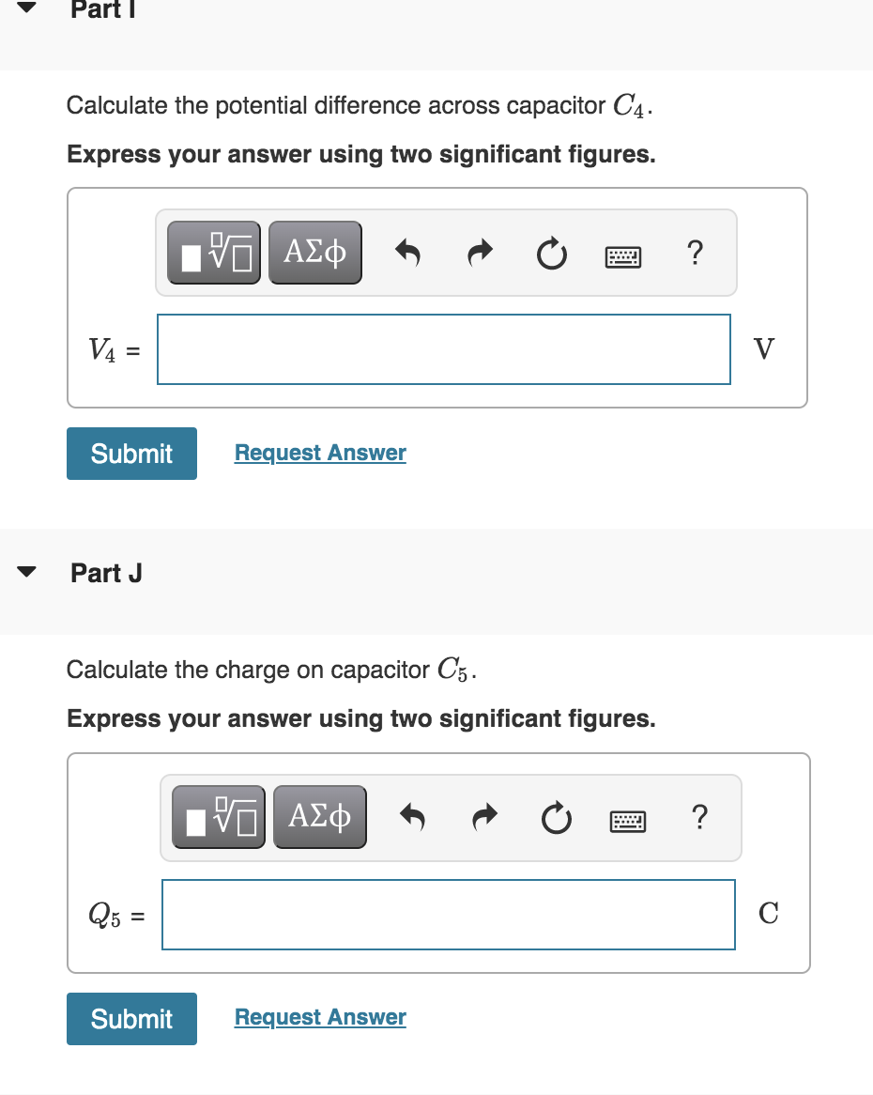Undo the last entry in Part J answer box
The height and width of the screenshot is (1095, 873).
tap(412, 816)
